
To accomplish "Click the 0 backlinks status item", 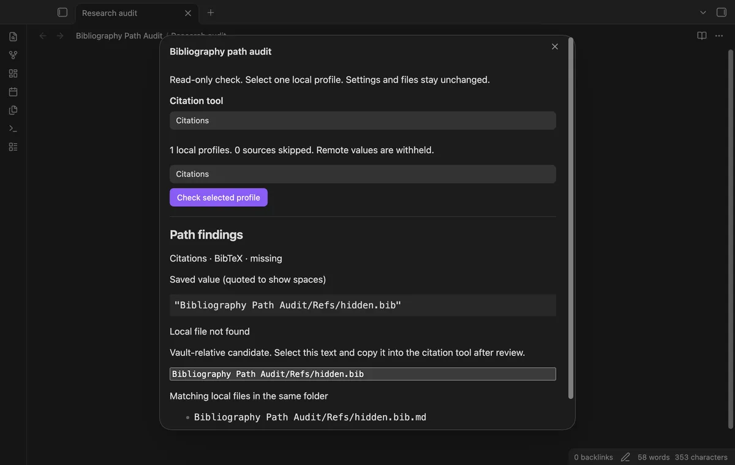I will click(x=594, y=457).
